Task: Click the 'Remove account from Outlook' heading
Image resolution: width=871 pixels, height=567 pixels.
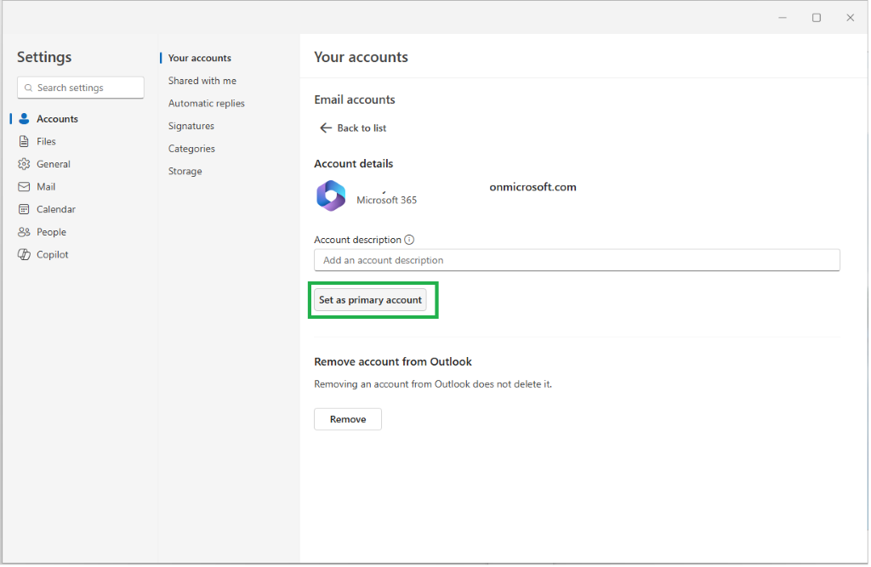Action: pyautogui.click(x=393, y=362)
